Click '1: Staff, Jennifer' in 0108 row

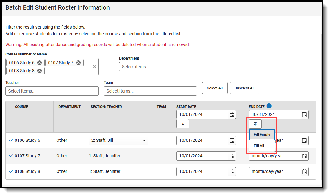(105, 171)
